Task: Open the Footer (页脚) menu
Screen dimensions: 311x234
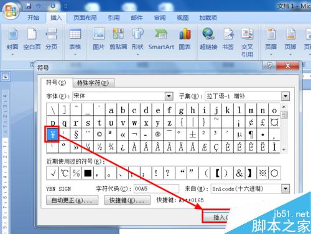Action: tap(290, 42)
